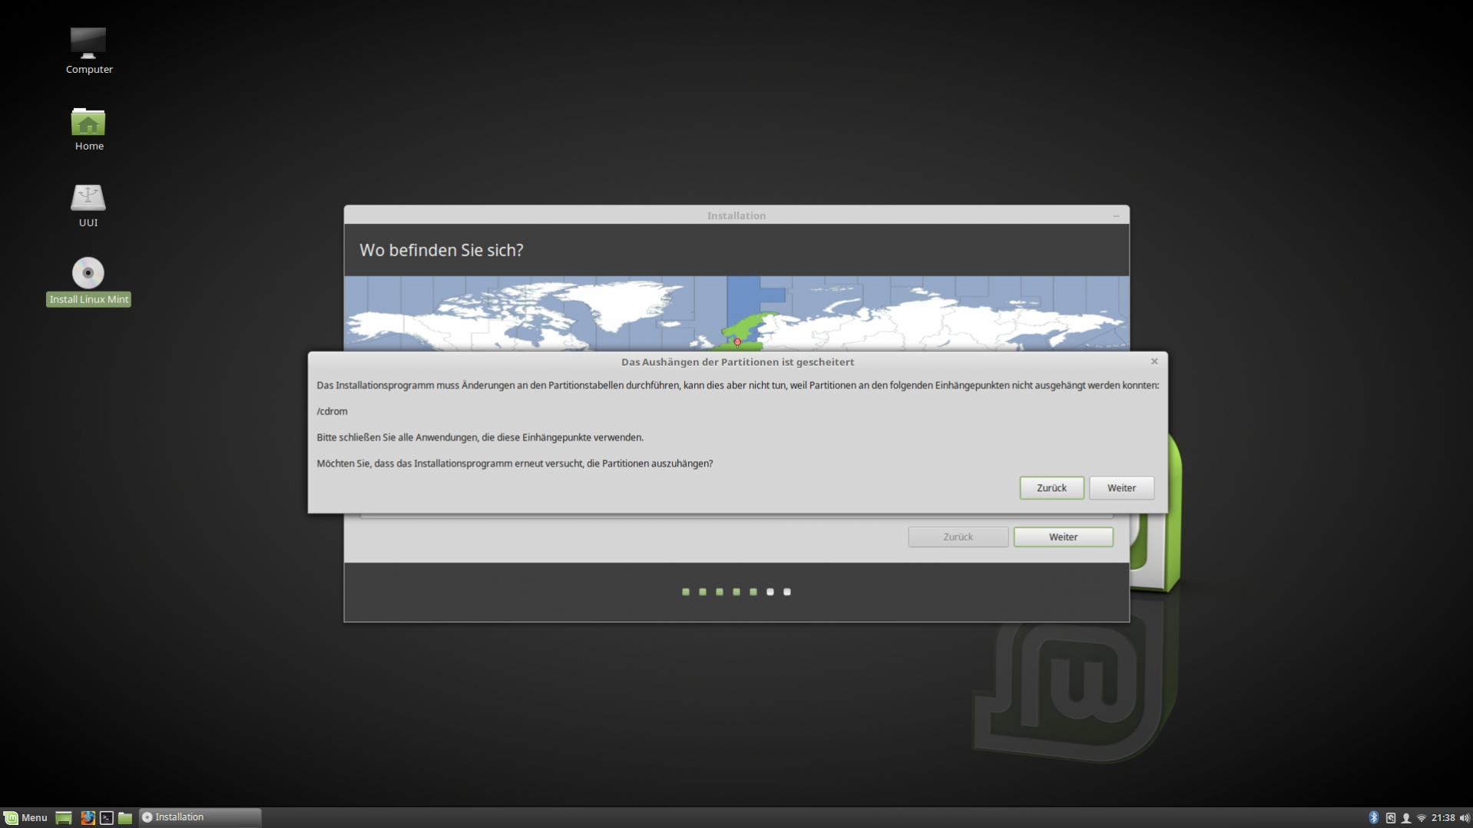Image resolution: width=1473 pixels, height=828 pixels.
Task: Open the 21:38 clock calendar
Action: click(x=1443, y=817)
